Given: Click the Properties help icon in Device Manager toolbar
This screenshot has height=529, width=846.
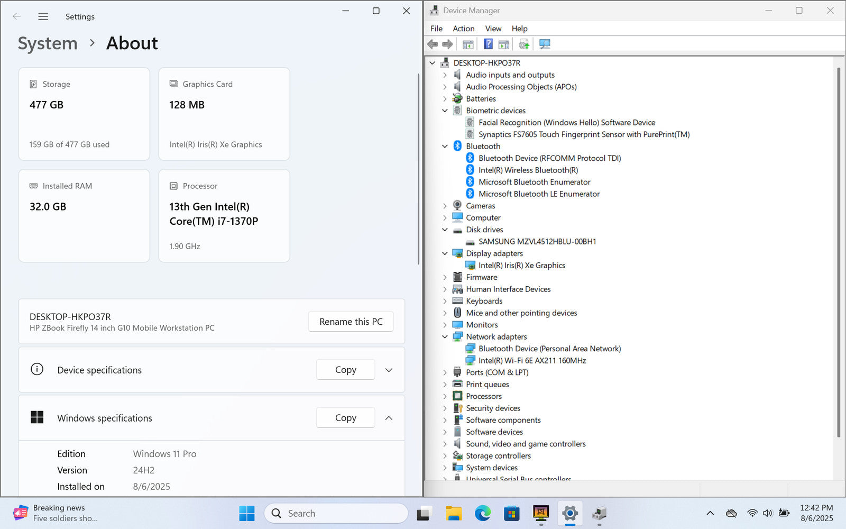Looking at the screenshot, I should pyautogui.click(x=488, y=44).
